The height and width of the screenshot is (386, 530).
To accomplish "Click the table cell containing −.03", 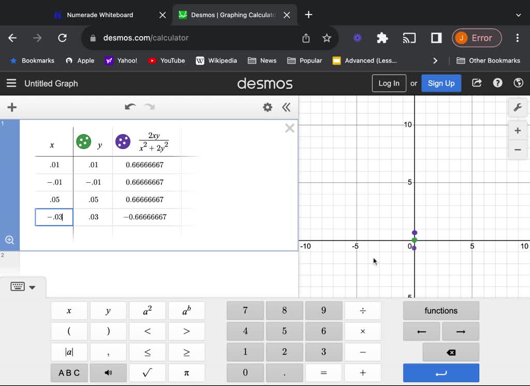I will pos(54,217).
